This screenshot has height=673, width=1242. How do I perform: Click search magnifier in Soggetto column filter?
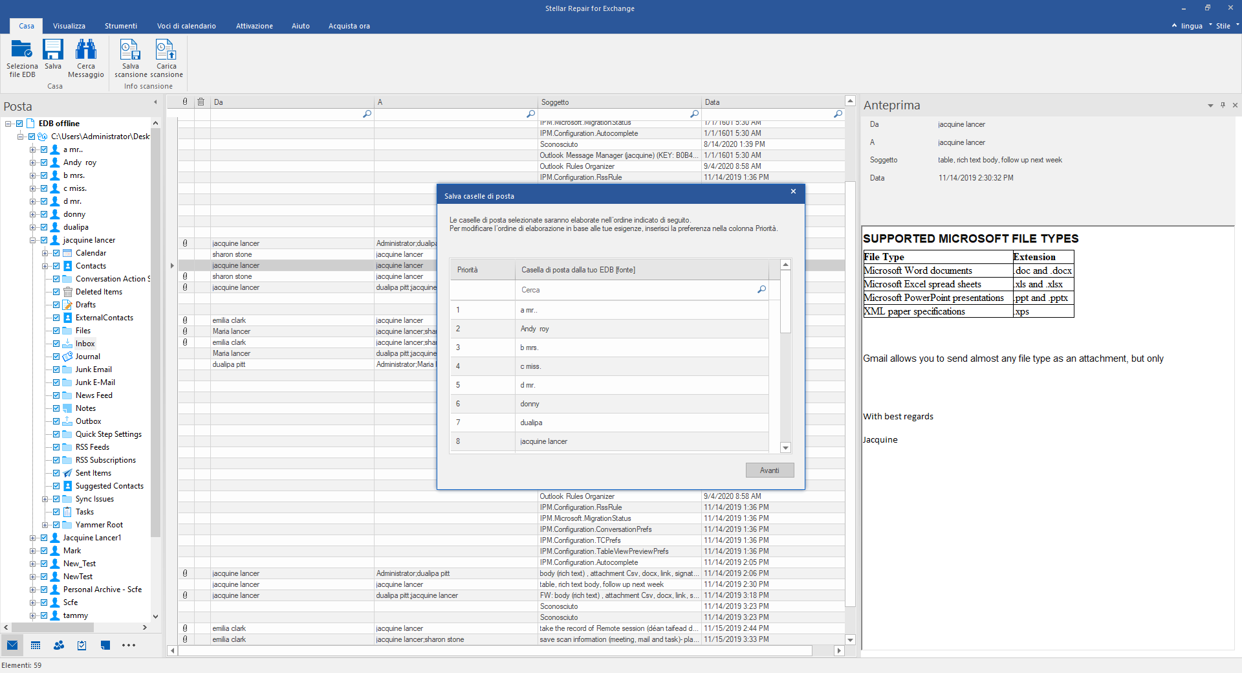pyautogui.click(x=694, y=114)
